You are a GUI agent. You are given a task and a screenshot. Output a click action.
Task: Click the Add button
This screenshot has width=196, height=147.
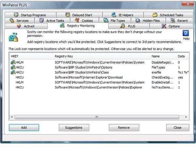pyautogui.click(x=24, y=127)
